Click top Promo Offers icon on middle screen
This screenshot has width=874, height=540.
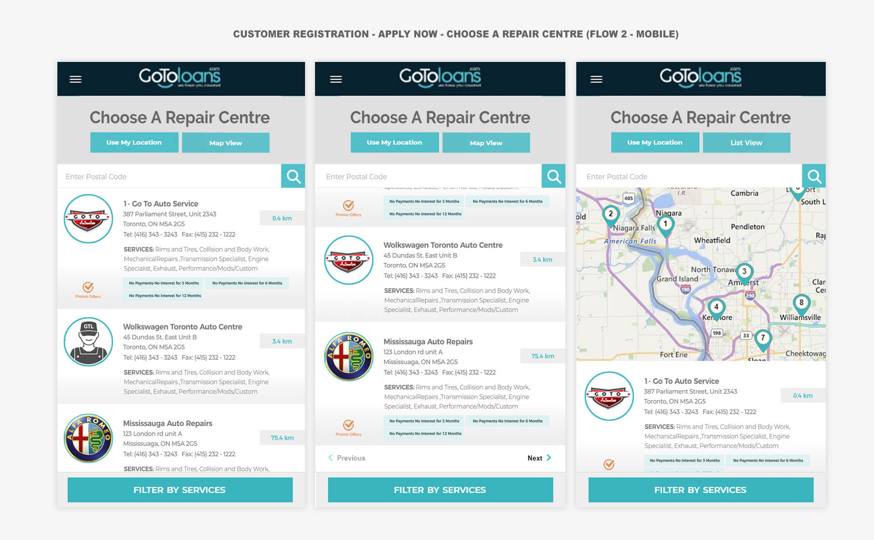(x=349, y=205)
